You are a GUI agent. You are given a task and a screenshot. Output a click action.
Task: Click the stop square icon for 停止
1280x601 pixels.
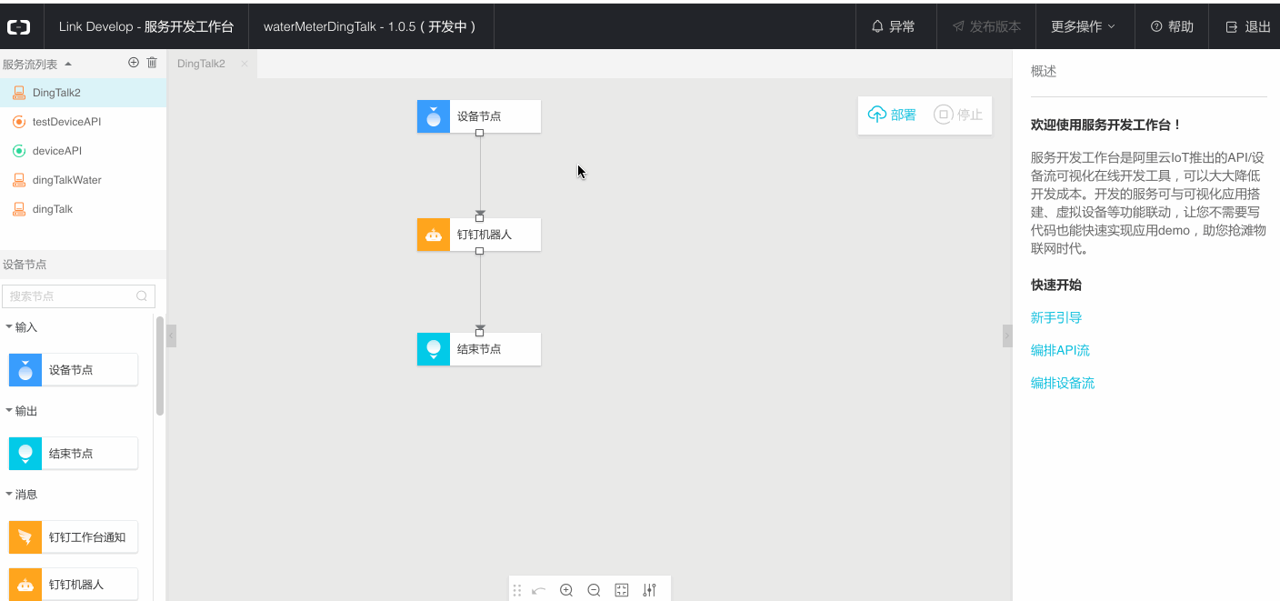944,115
